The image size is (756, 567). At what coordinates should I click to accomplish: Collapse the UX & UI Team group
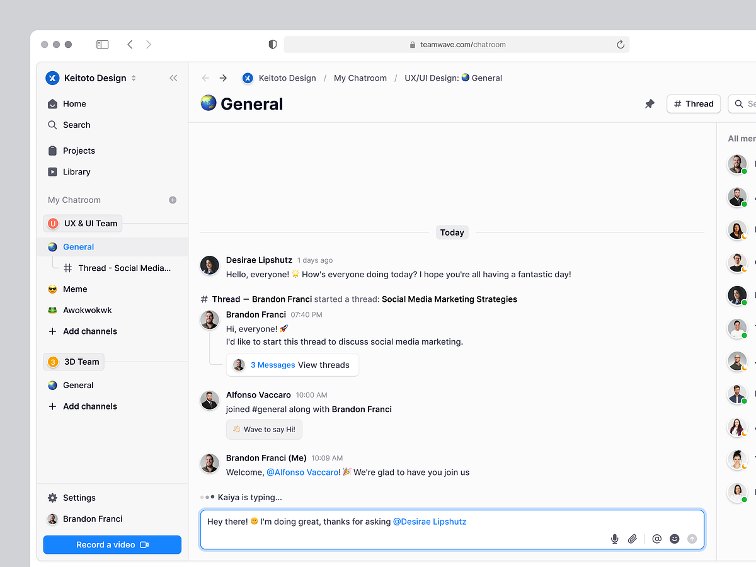[83, 223]
